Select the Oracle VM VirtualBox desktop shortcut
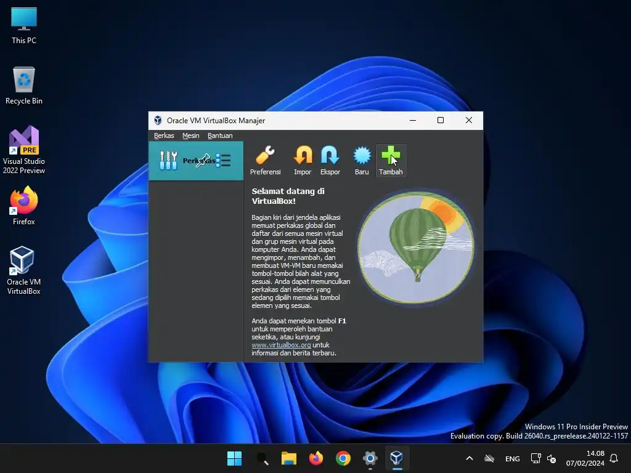 click(x=24, y=270)
